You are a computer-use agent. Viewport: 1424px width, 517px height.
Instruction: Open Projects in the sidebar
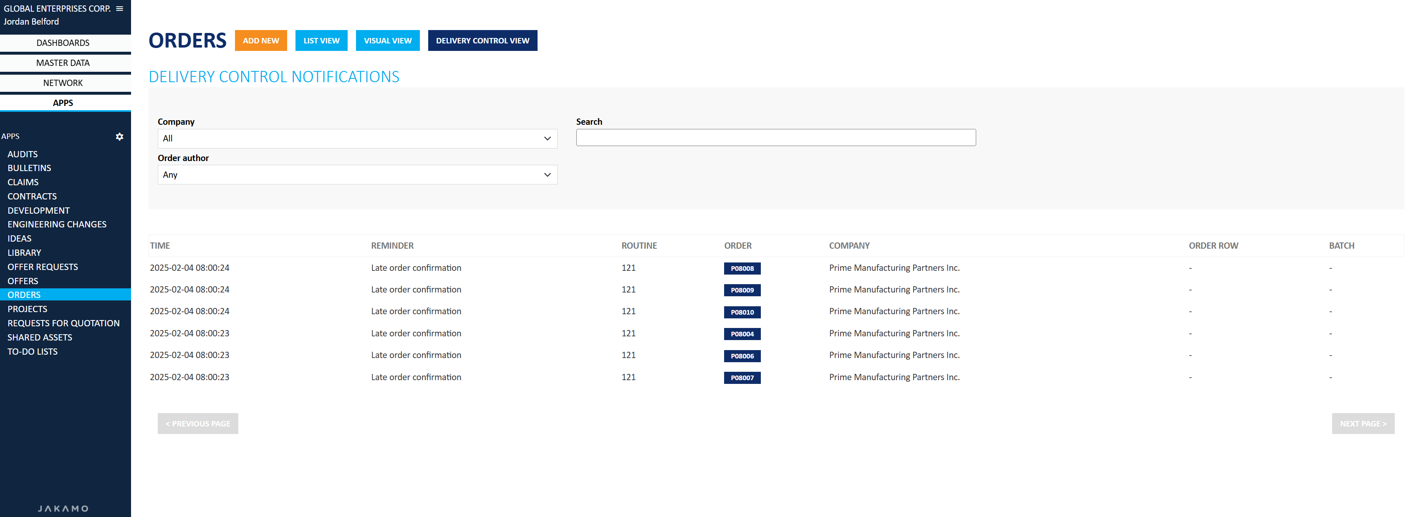pos(28,309)
